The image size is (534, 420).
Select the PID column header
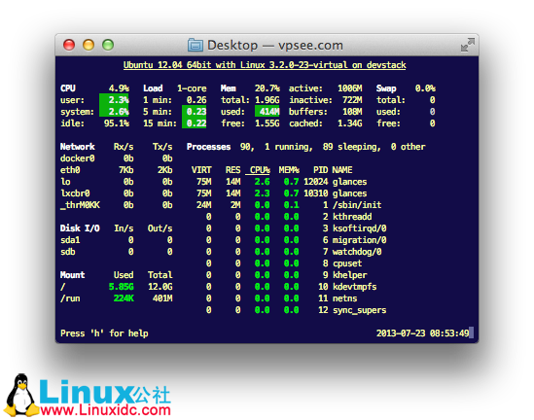coord(320,170)
